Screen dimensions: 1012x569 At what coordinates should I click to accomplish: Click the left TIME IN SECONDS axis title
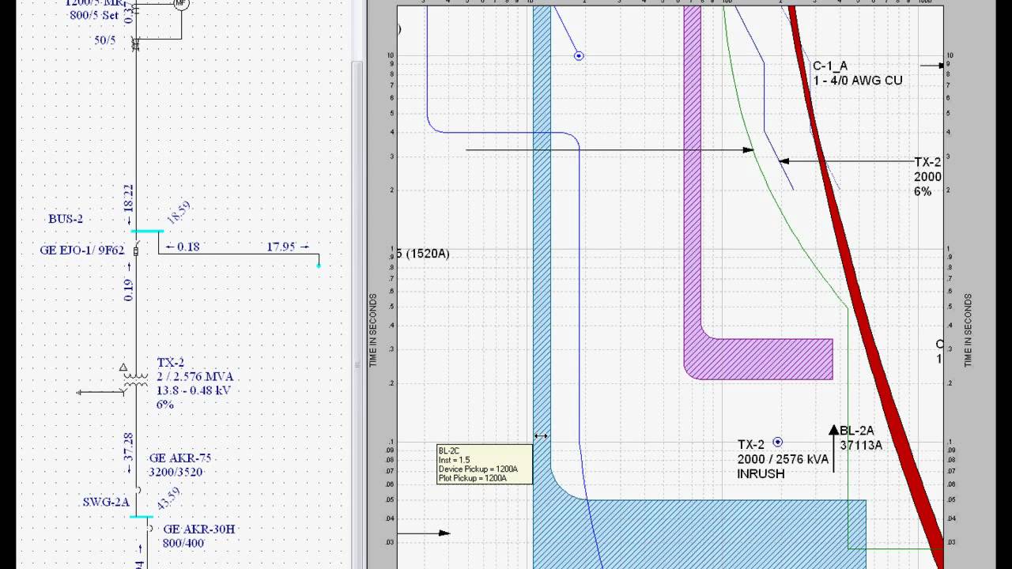[373, 330]
